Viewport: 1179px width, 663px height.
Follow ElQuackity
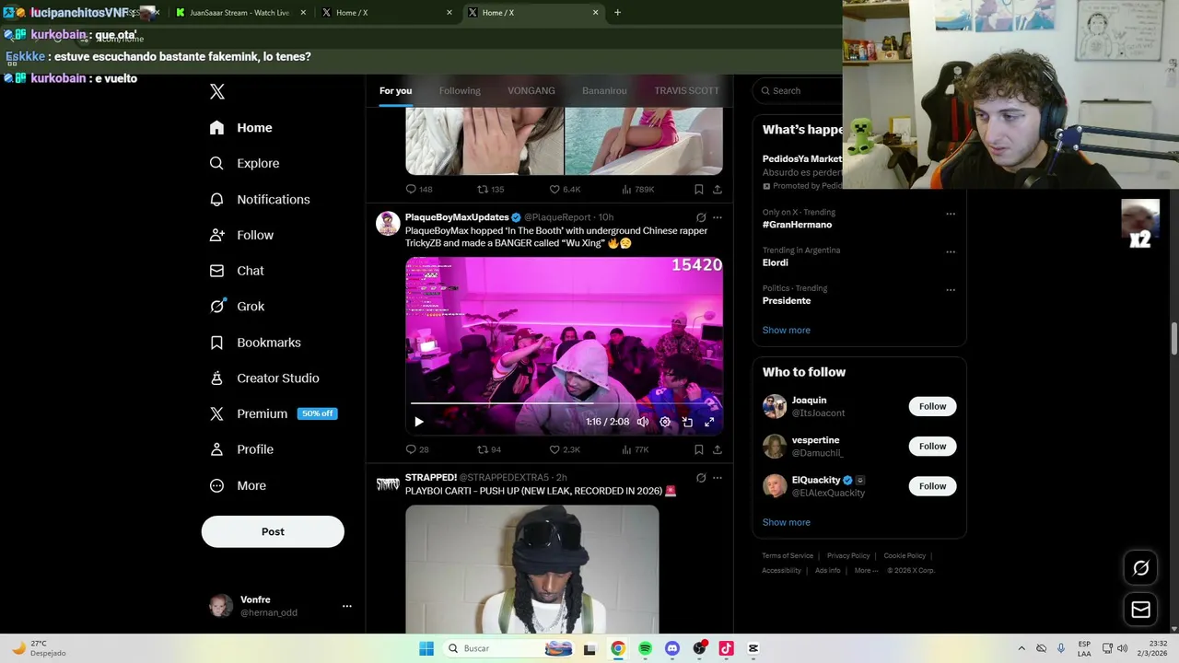coord(932,485)
